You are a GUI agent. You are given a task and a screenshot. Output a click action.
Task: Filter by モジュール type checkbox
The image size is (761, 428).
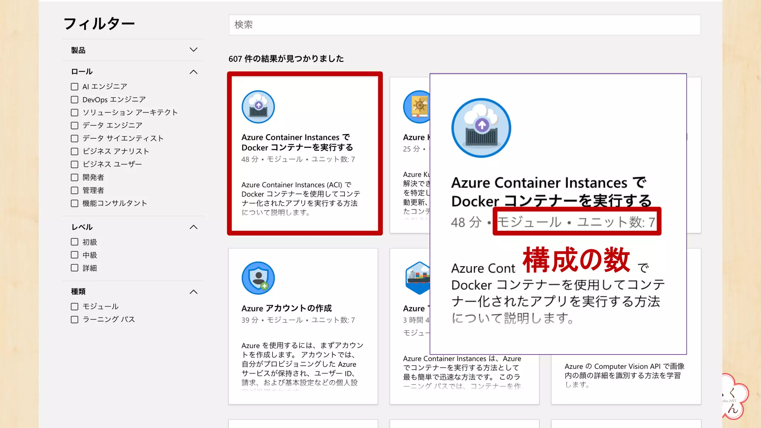pyautogui.click(x=75, y=307)
